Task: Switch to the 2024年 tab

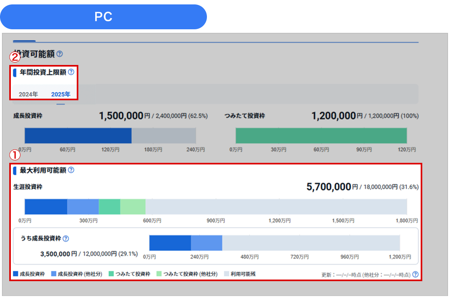Action: coord(29,95)
